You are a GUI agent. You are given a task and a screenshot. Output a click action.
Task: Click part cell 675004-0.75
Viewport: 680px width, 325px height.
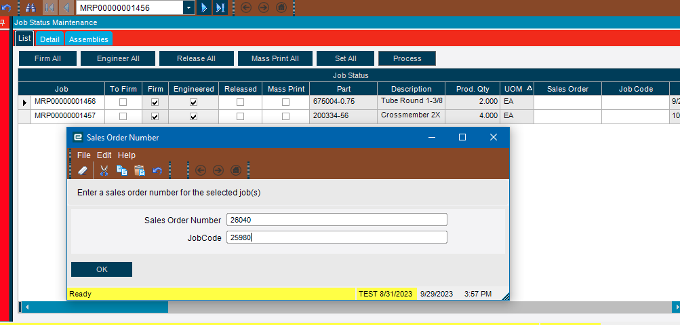click(344, 102)
